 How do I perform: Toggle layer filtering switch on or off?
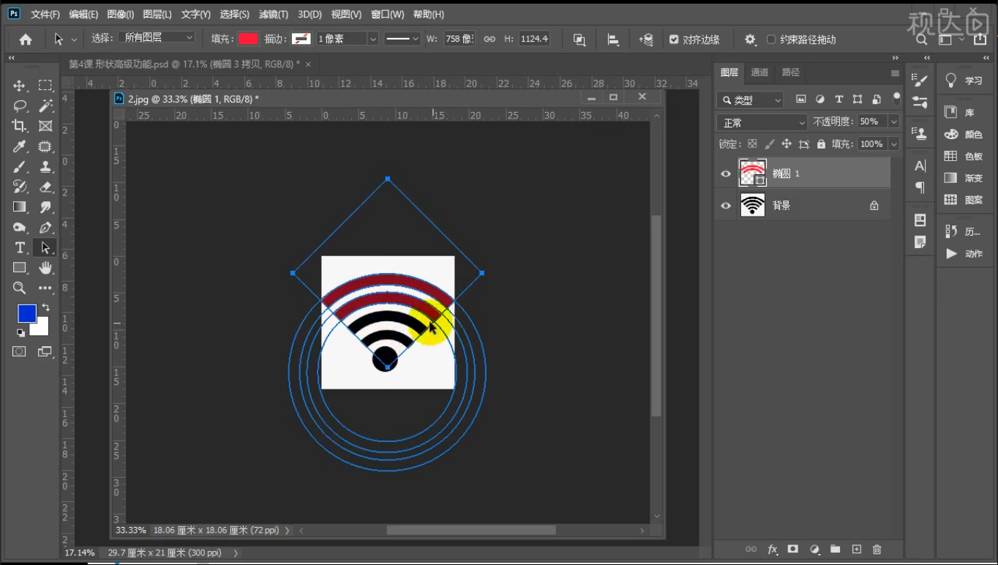click(897, 99)
